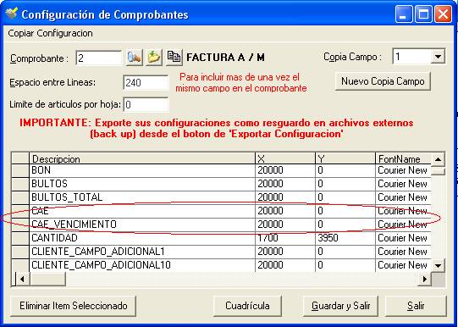458x327 pixels.
Task: Click the search comprobante binoculars icon
Action: tap(134, 58)
